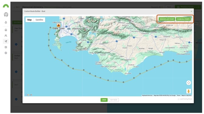Screen dimensions: 204x114
Task: Click Report a map error link
Action: tap(186, 96)
